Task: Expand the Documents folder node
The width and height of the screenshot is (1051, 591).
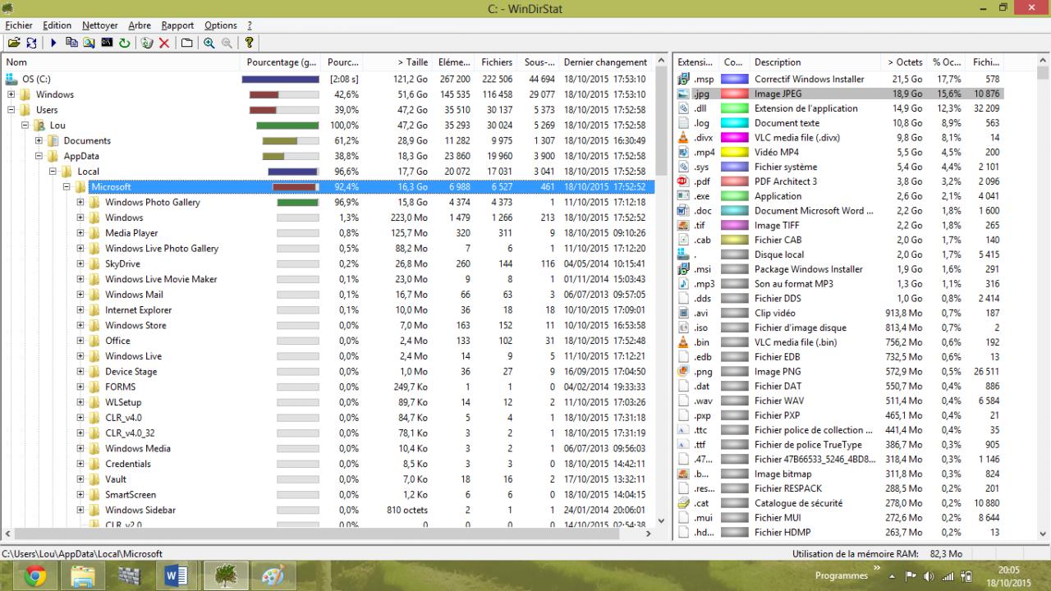Action: point(39,141)
